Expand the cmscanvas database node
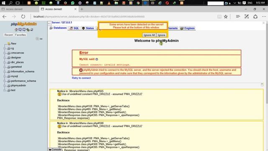This screenshot has width=268, height=151. [x=5, y=53]
